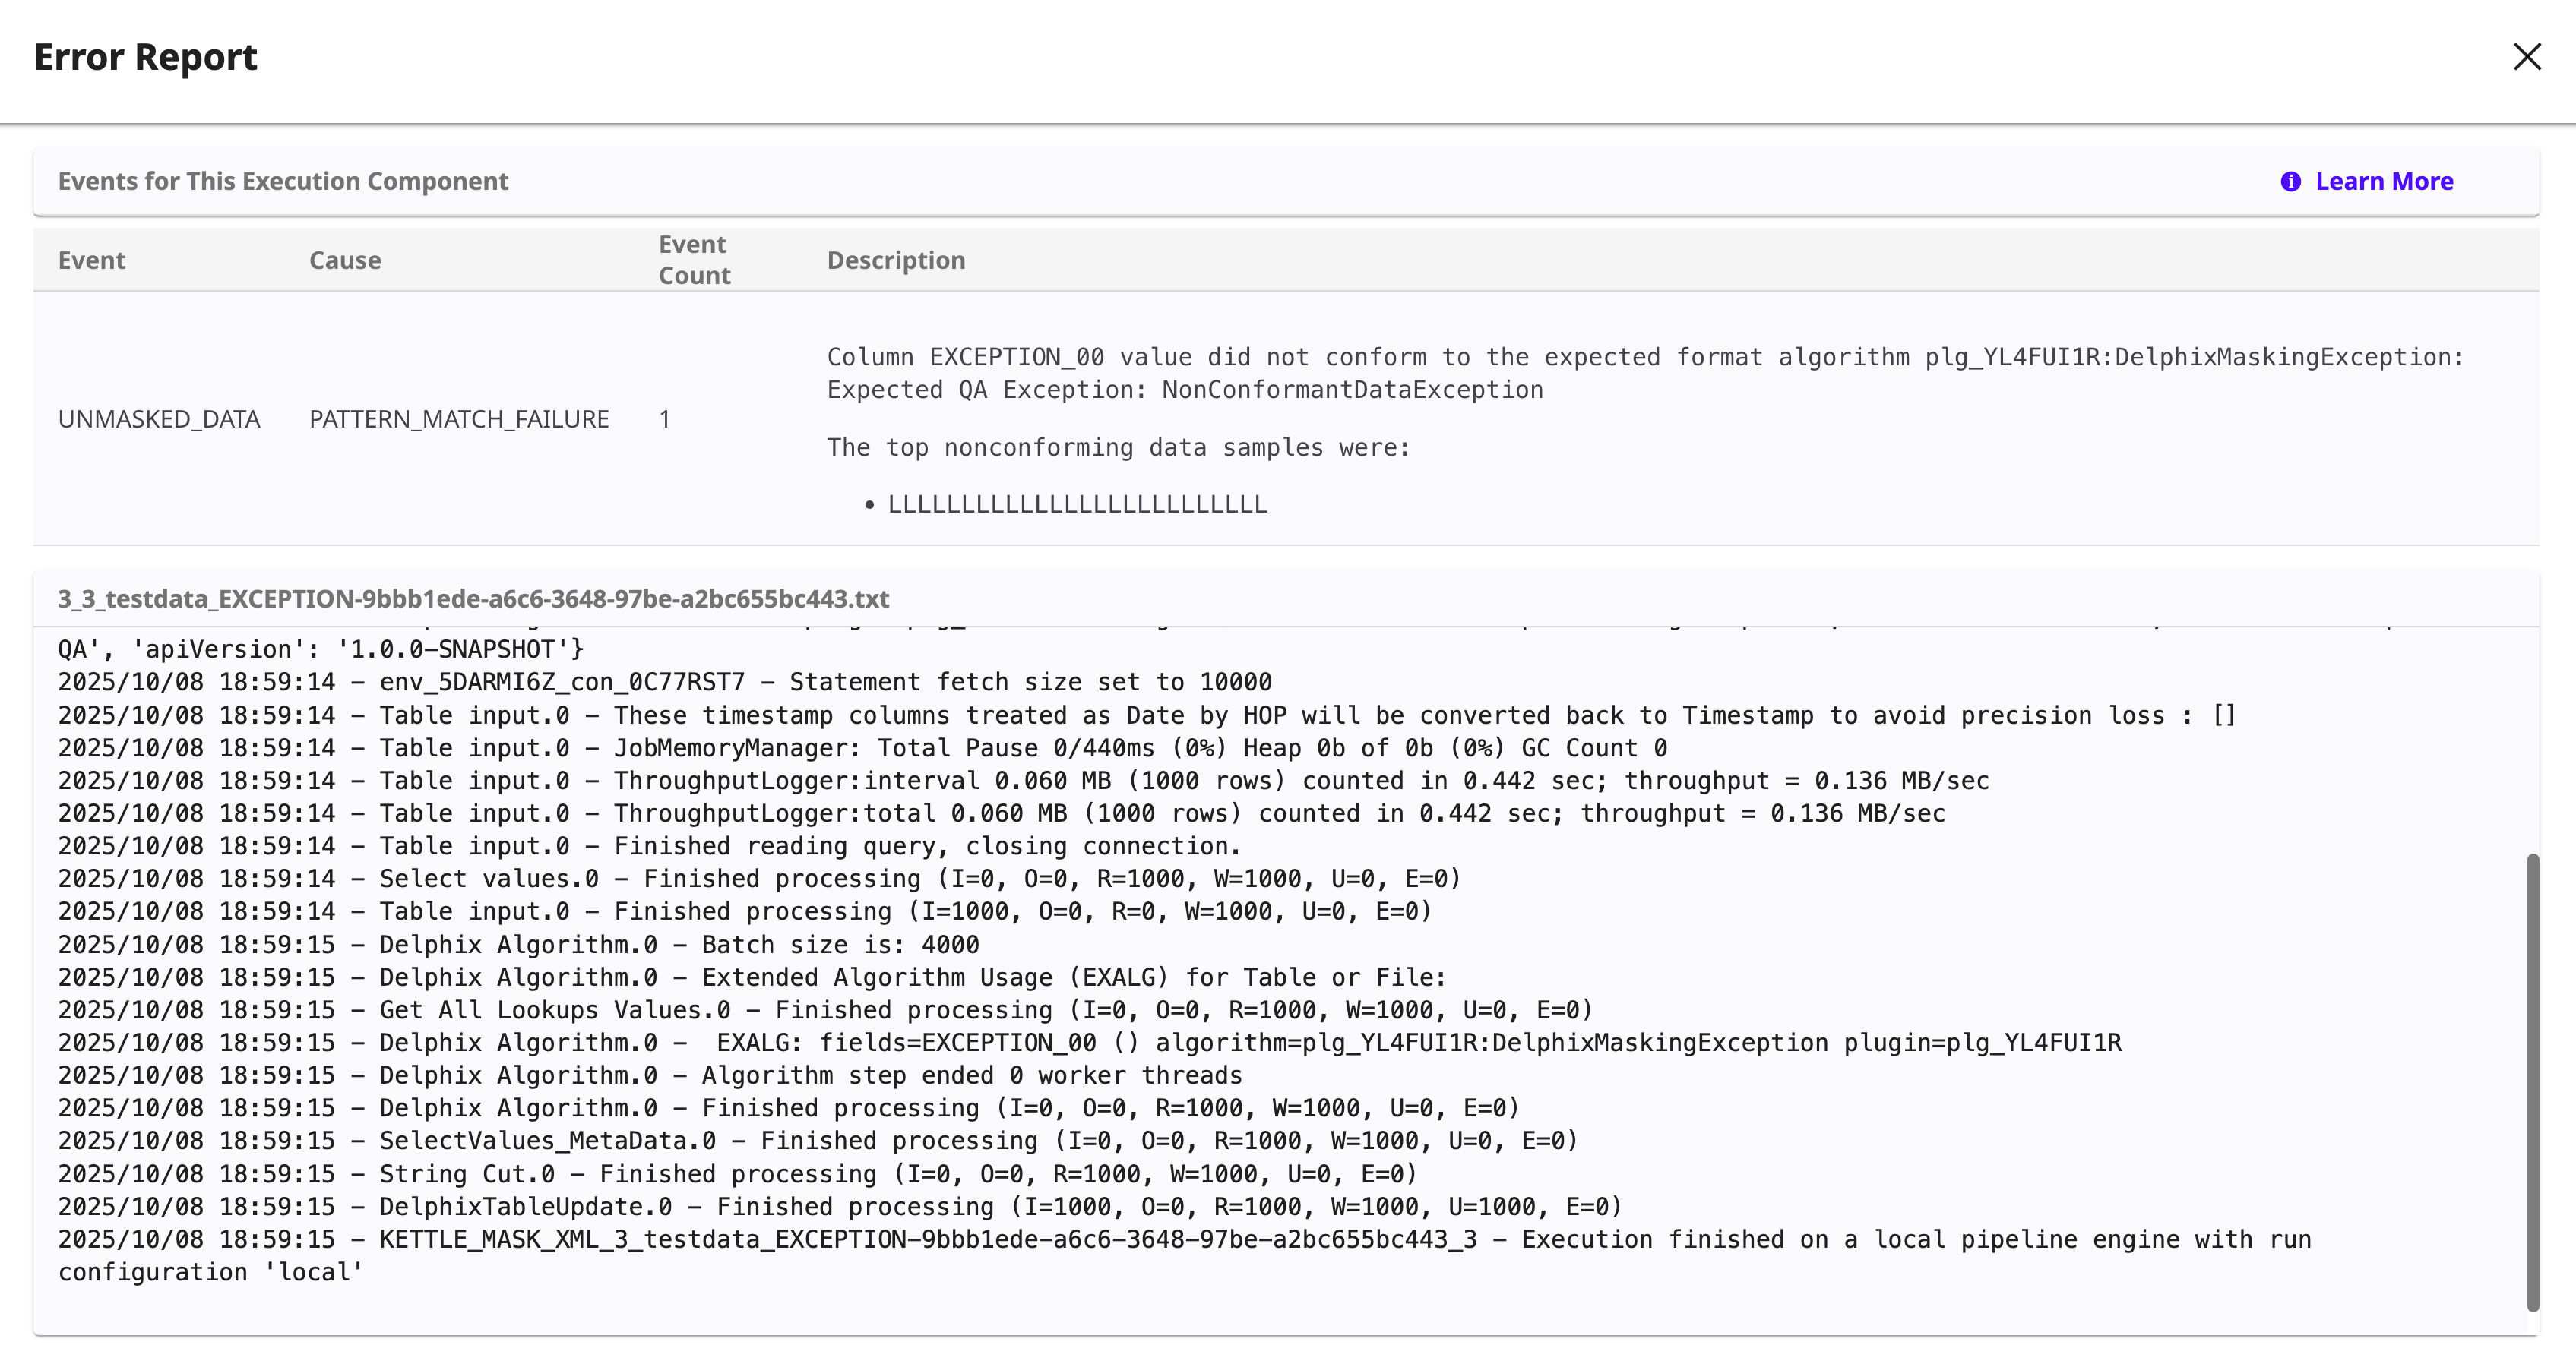2576x1367 pixels.
Task: Click the 'Batch size is: 4000' log line
Action: pos(518,944)
